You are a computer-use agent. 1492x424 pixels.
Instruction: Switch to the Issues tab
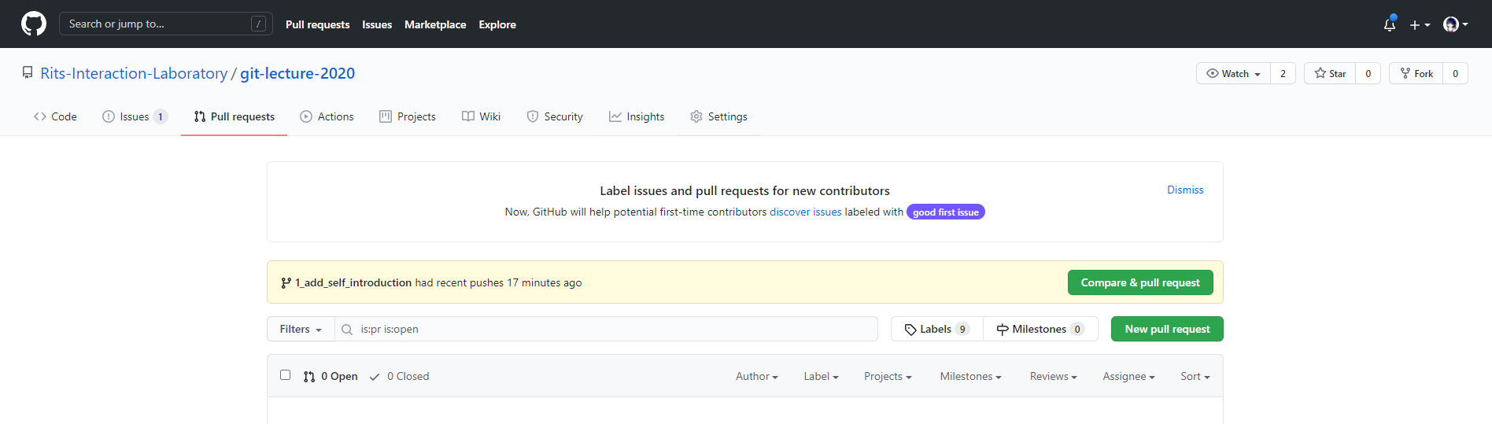[134, 116]
